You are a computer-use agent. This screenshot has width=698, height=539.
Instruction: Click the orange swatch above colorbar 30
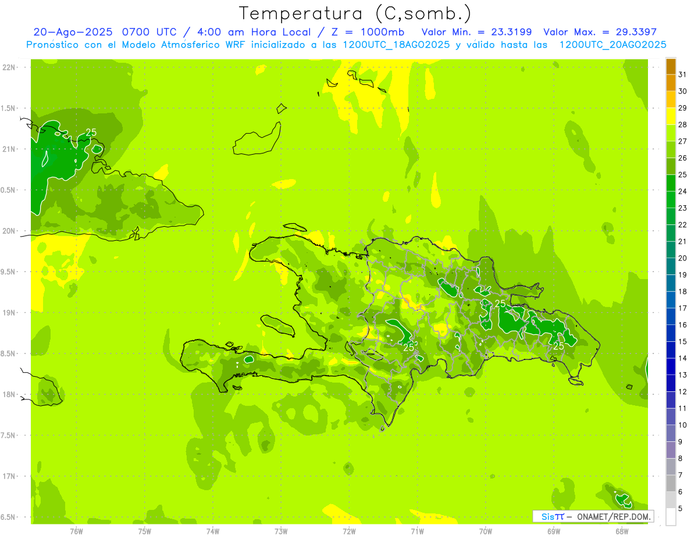click(x=671, y=83)
